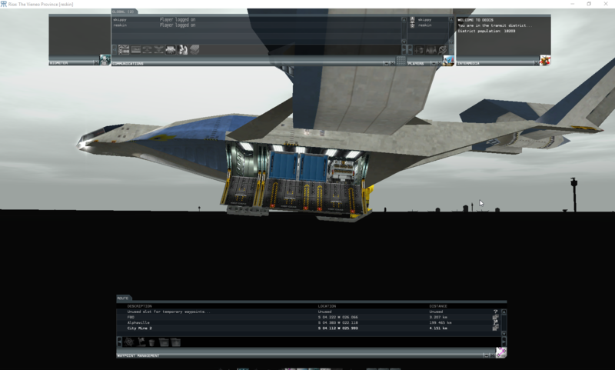The width and height of the screenshot is (615, 370).
Task: Click the middle people icon in Players toolbar
Action: 430,50
